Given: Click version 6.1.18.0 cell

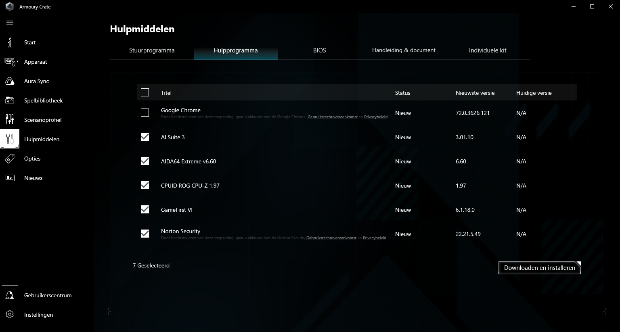Looking at the screenshot, I should (465, 210).
